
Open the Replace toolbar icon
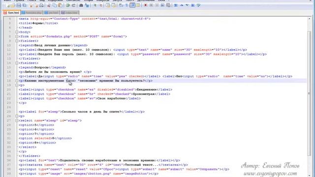(x=87, y=5)
